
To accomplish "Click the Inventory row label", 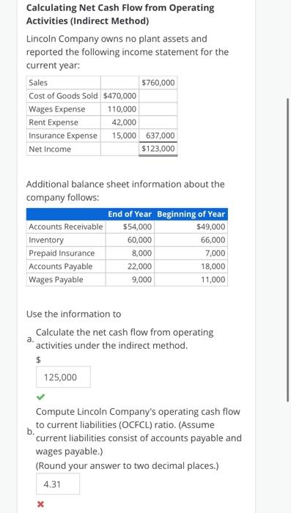I will tap(46, 240).
